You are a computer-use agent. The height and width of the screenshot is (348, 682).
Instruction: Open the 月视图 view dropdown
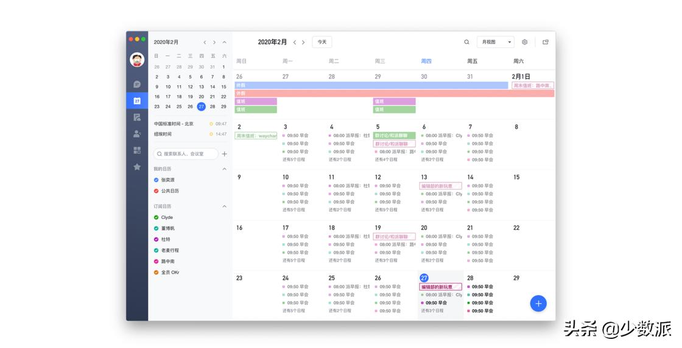pos(496,42)
